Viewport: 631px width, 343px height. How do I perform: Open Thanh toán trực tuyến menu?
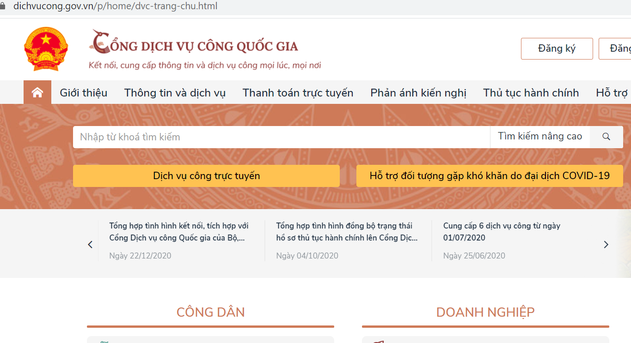[298, 93]
